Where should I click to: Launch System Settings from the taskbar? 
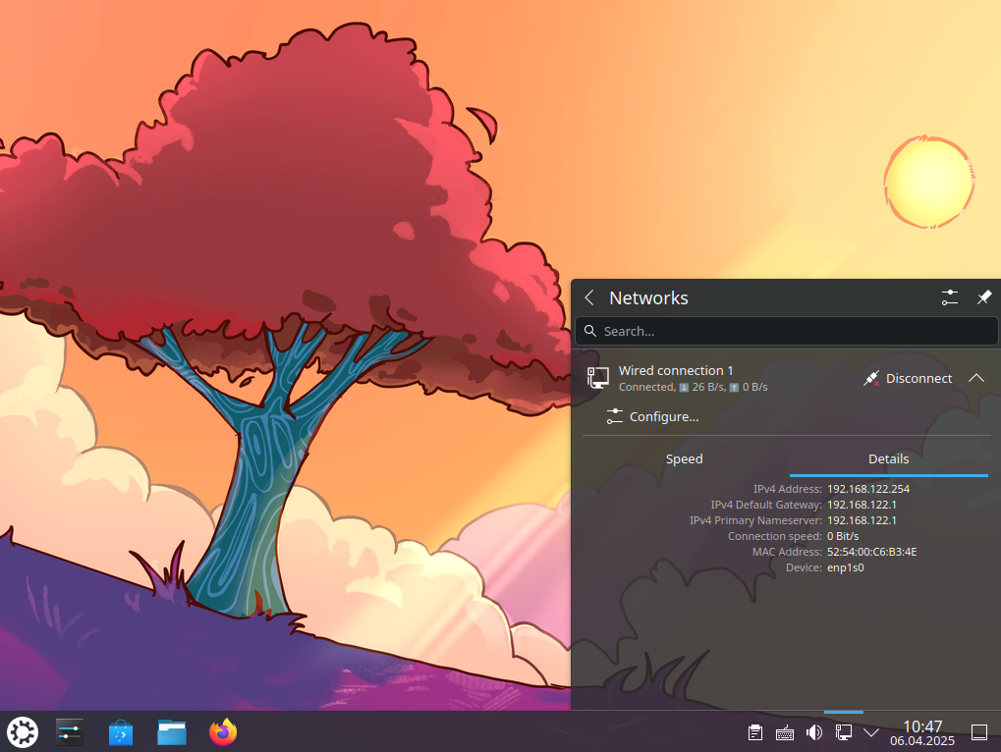71,731
